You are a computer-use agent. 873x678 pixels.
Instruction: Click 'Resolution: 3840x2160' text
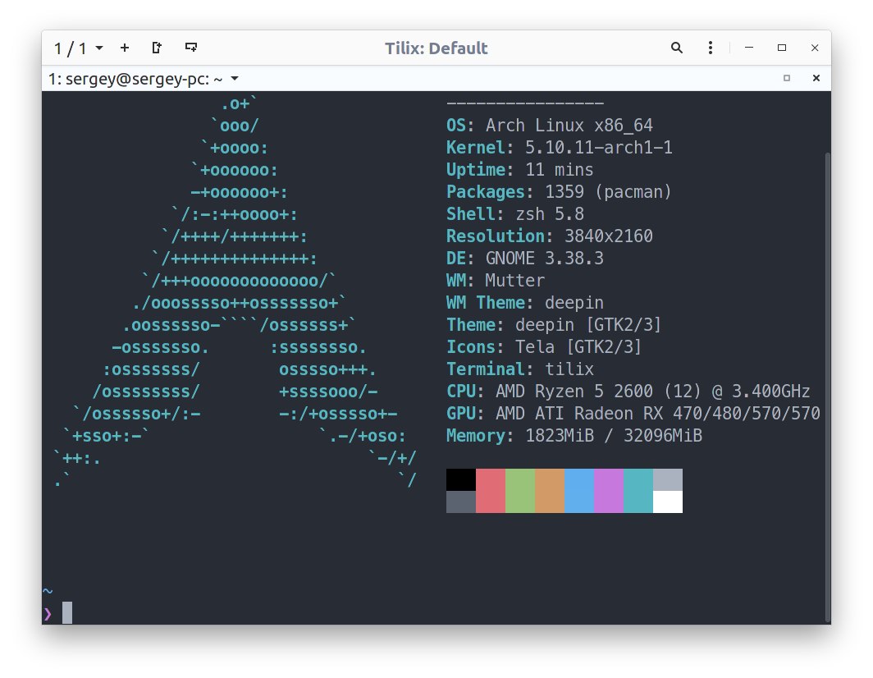pyautogui.click(x=549, y=236)
